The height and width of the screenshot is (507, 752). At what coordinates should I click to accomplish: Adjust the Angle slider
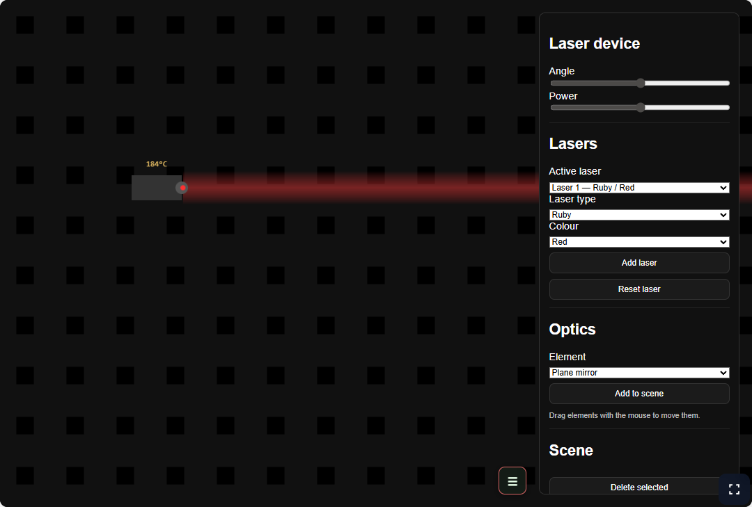(x=639, y=83)
